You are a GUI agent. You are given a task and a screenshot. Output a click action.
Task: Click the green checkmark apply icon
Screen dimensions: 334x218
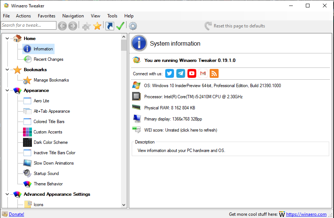click(x=120, y=26)
